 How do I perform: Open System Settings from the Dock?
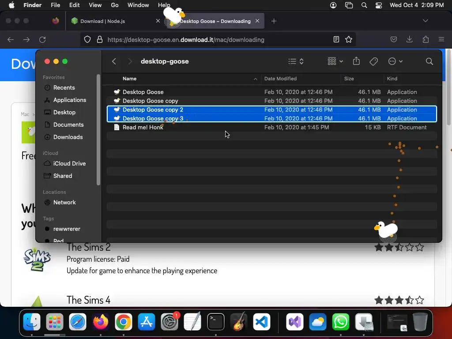(x=169, y=322)
